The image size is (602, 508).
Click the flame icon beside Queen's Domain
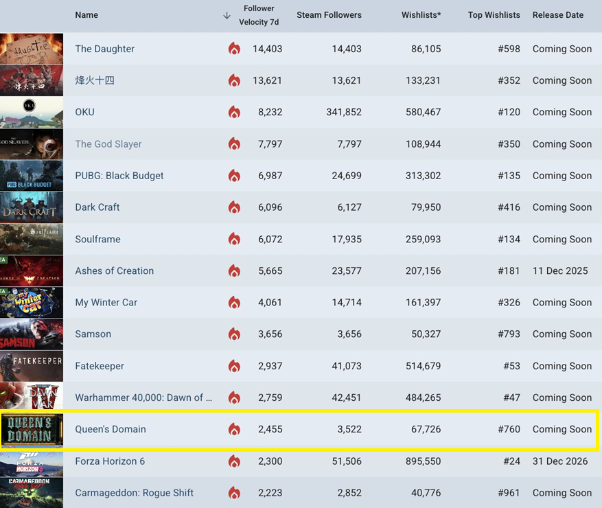234,430
